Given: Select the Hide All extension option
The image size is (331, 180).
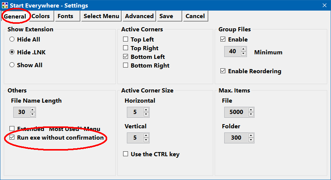Looking at the screenshot, I should [12, 39].
